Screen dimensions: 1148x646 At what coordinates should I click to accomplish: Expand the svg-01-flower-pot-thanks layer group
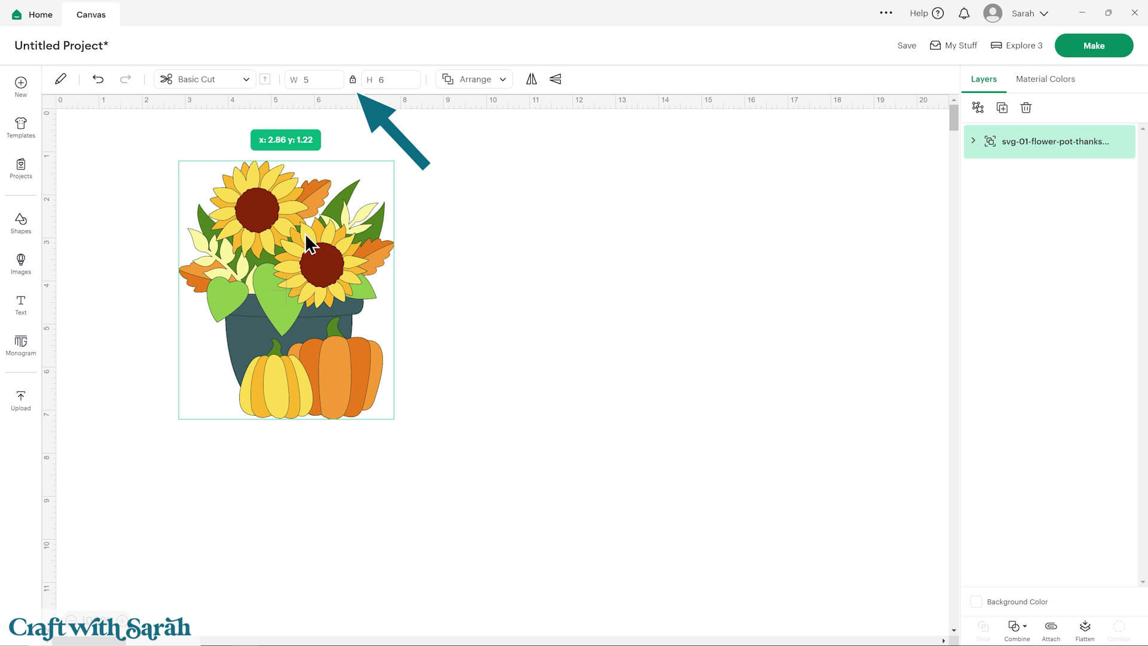click(x=973, y=141)
